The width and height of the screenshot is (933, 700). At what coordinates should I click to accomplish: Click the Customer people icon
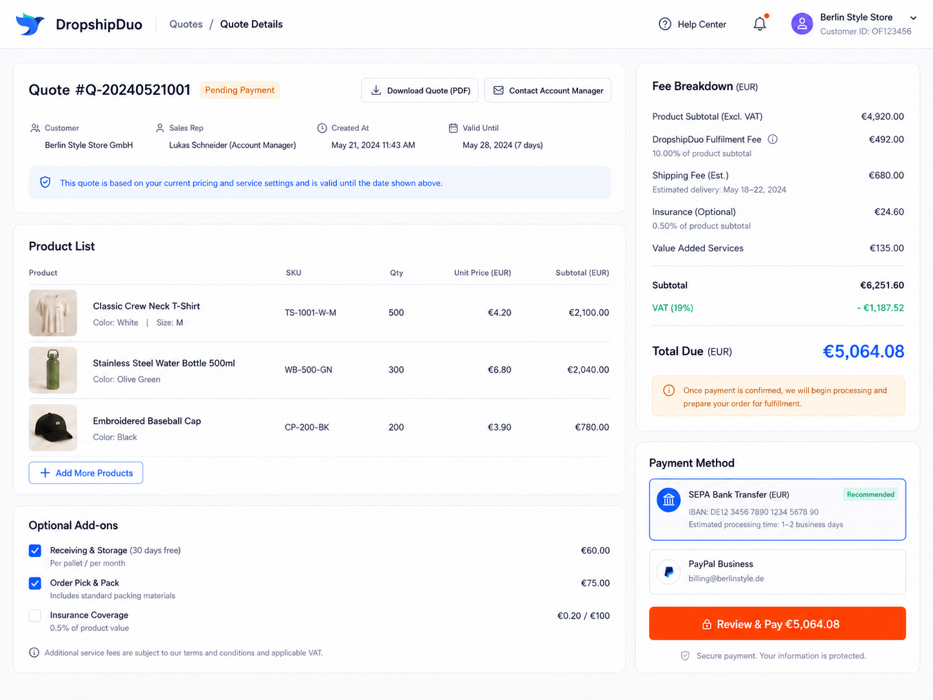point(35,128)
